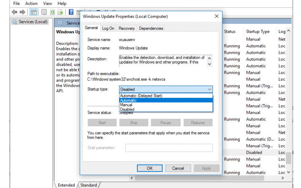The width and height of the screenshot is (301, 188).
Task: Click horizontal scrollbar right arrow
Action: 283,178
